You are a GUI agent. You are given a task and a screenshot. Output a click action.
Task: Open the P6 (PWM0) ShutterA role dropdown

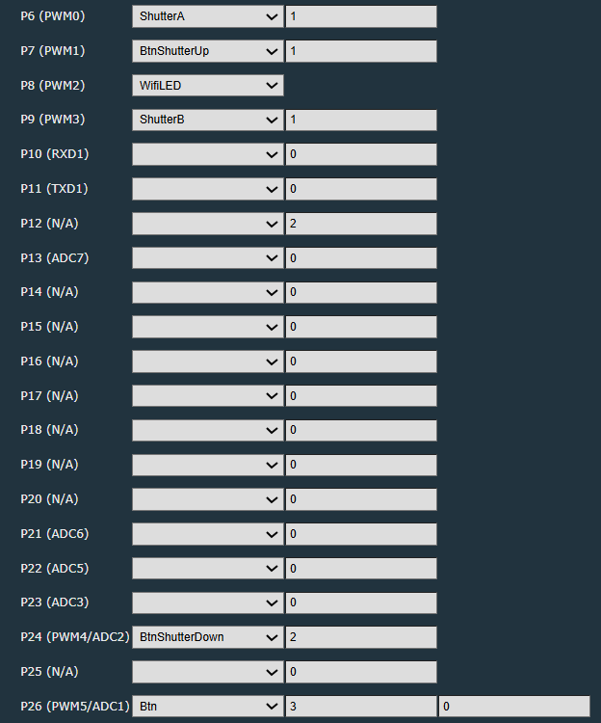[x=207, y=16]
